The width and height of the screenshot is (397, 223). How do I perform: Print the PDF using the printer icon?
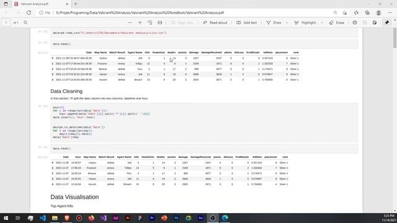[x=355, y=22]
